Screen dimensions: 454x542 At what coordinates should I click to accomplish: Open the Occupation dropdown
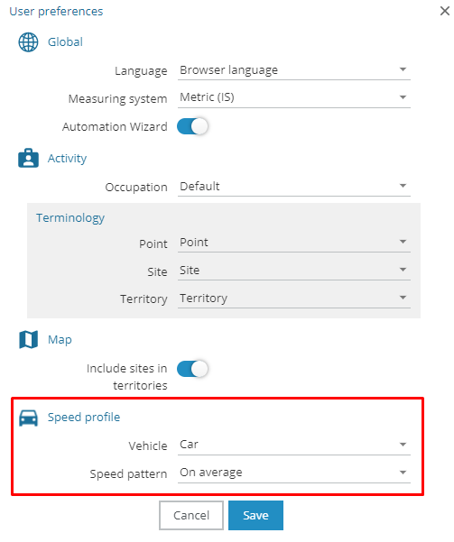tap(294, 187)
